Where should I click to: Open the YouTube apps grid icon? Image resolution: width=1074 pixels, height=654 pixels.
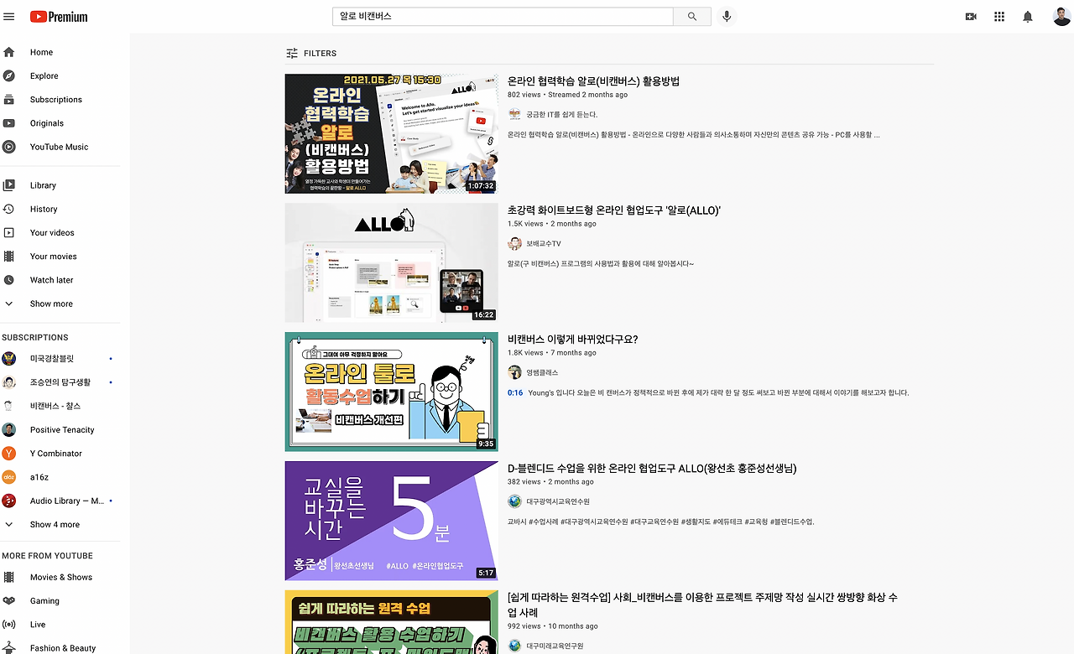(x=999, y=17)
